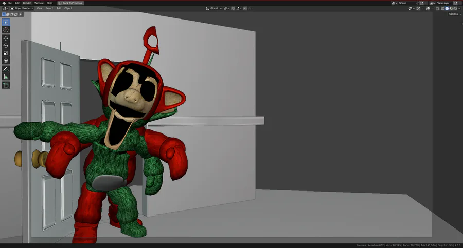This screenshot has height=248, width=463.
Task: Open the viewport Object menu
Action: (x=68, y=8)
